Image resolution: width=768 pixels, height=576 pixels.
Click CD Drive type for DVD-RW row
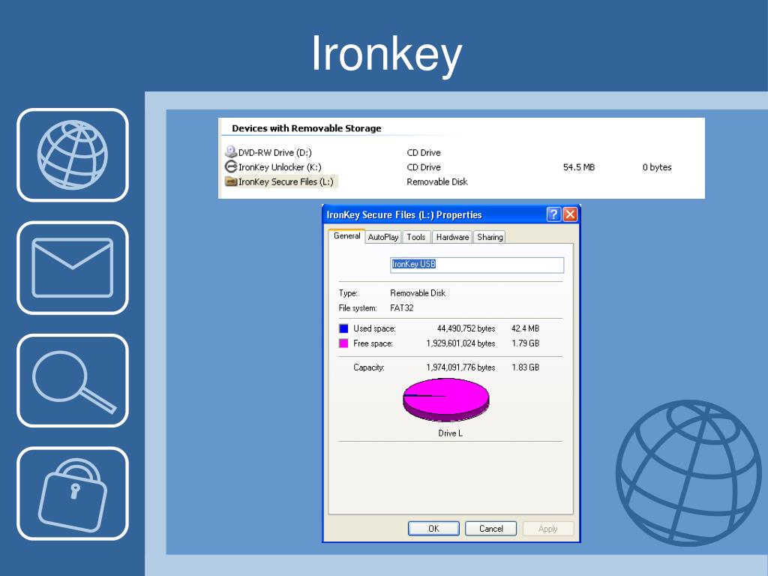[x=424, y=152]
